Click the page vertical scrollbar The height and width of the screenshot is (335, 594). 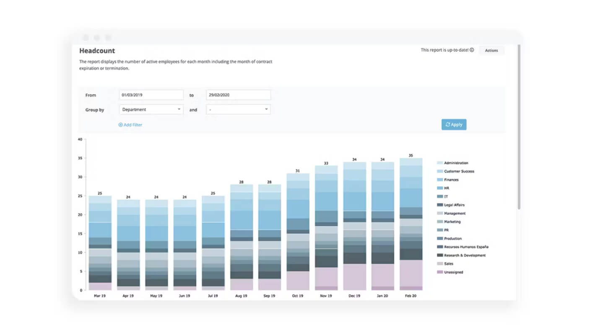pyautogui.click(x=519, y=126)
